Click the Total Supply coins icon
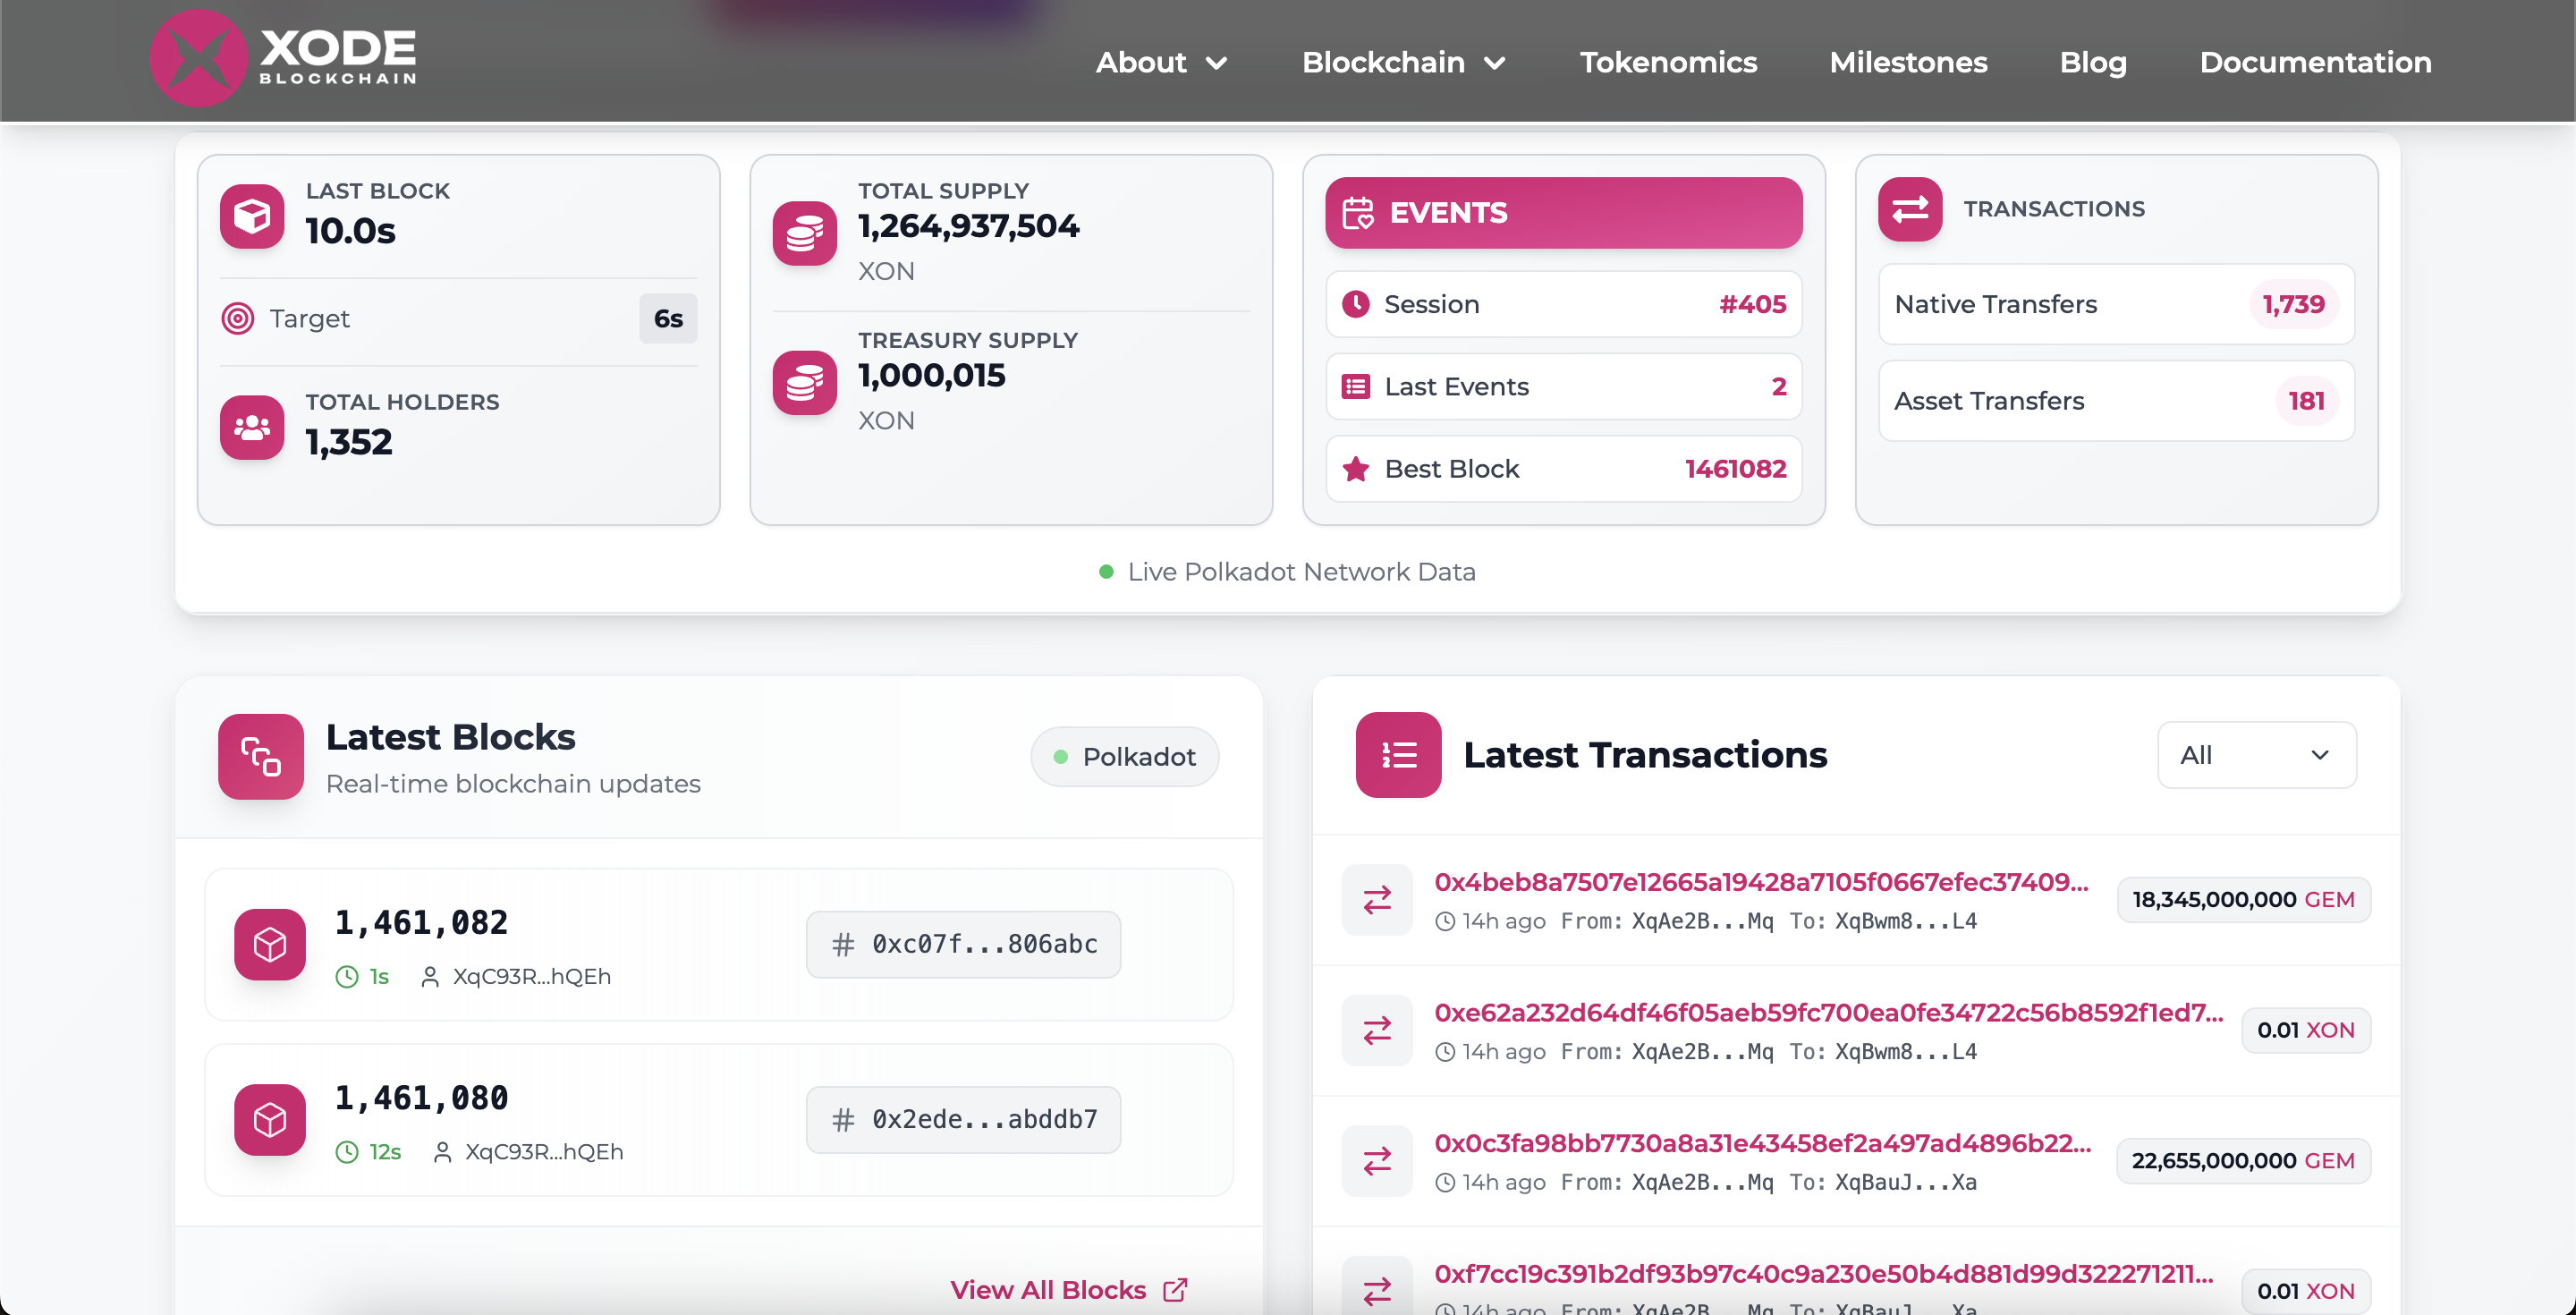 805,233
